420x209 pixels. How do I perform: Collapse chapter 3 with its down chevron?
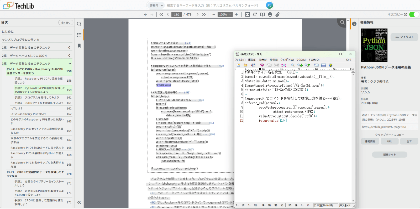[70, 64]
